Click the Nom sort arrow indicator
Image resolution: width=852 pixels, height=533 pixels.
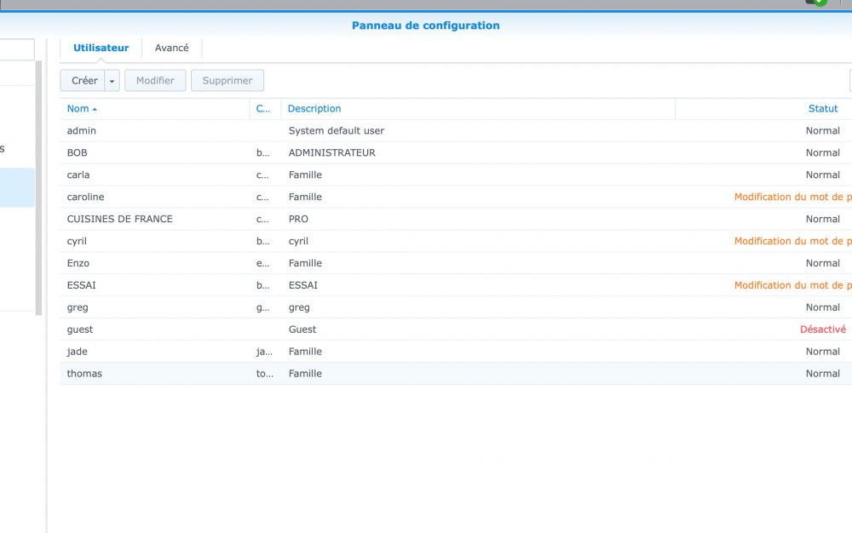click(x=95, y=109)
